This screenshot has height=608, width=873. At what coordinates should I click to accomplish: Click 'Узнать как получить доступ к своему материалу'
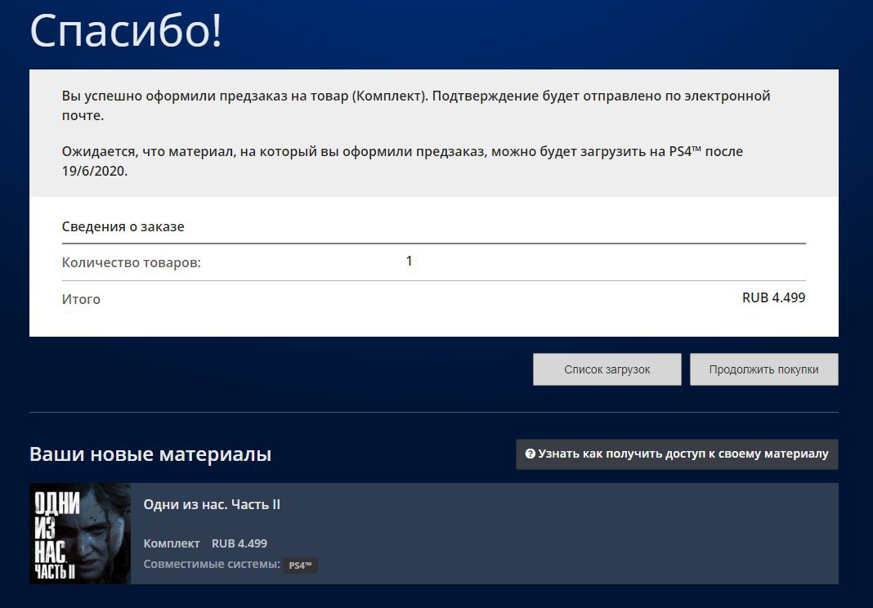click(x=677, y=454)
